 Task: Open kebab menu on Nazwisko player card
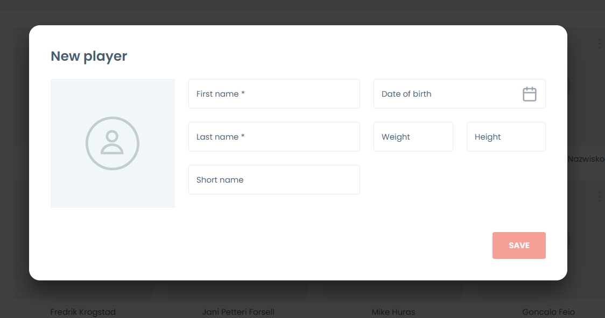(599, 44)
